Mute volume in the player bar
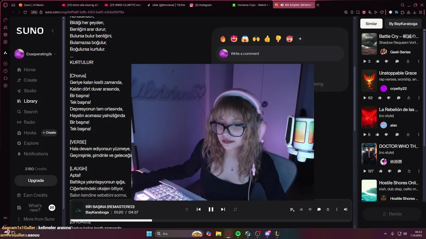This screenshot has width=426, height=239. pyautogui.click(x=345, y=209)
